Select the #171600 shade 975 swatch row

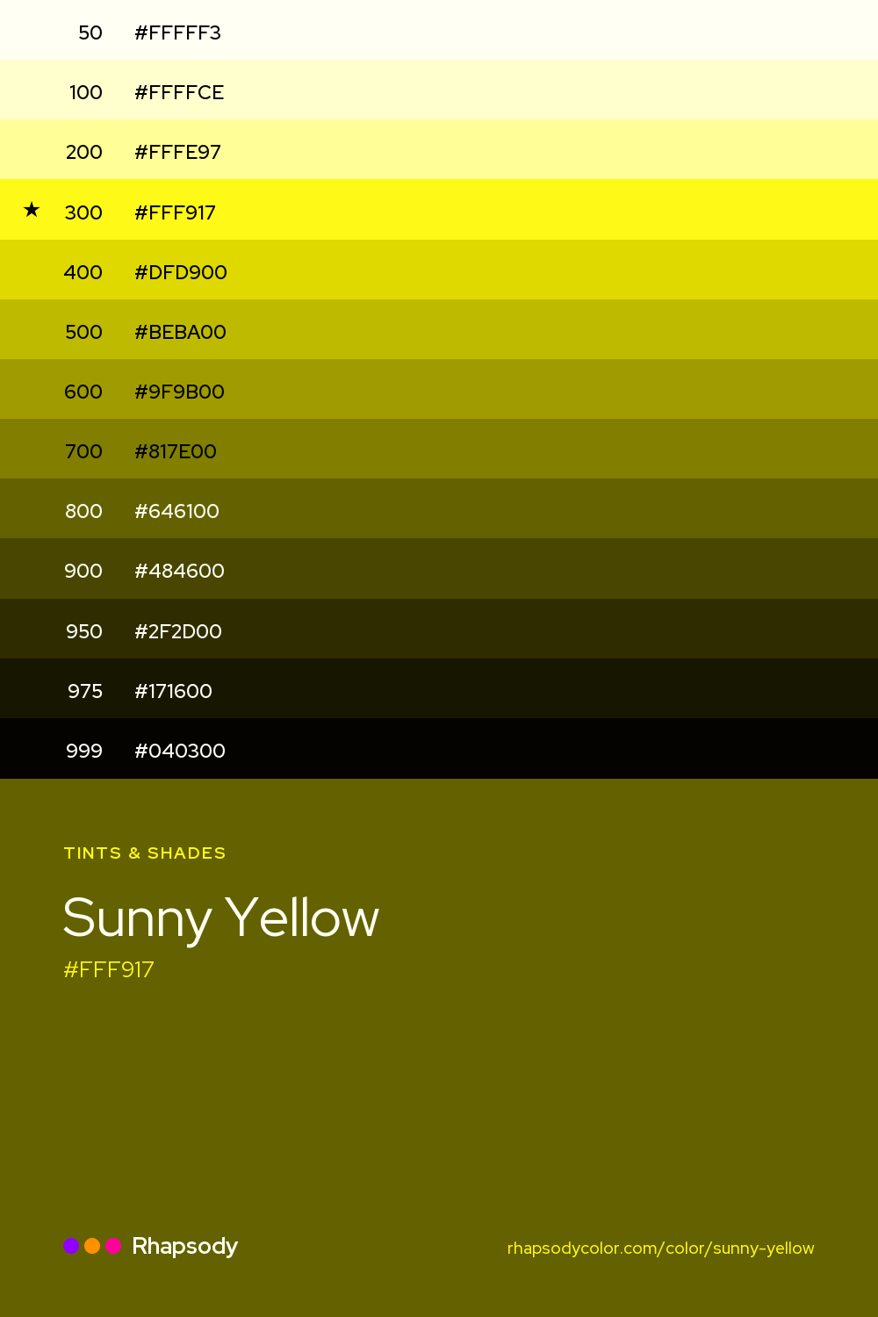[x=439, y=688]
